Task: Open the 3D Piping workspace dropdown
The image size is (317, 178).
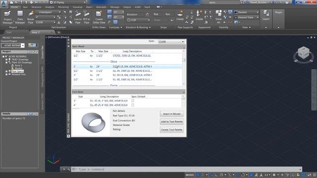Action: tap(68, 2)
